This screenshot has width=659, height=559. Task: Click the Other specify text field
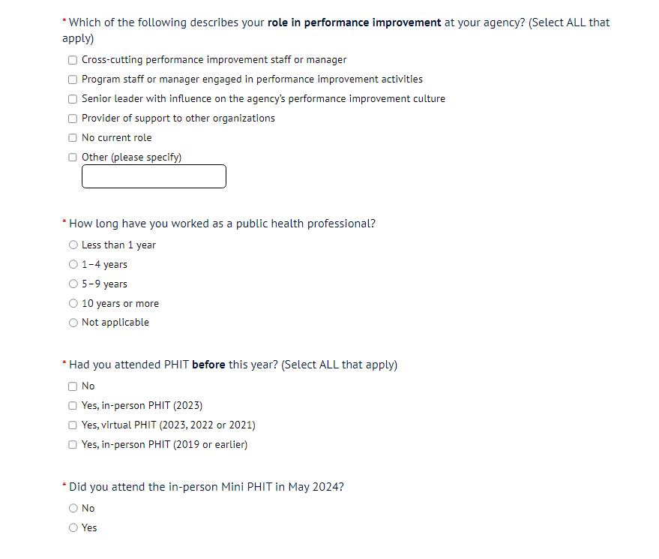(154, 177)
